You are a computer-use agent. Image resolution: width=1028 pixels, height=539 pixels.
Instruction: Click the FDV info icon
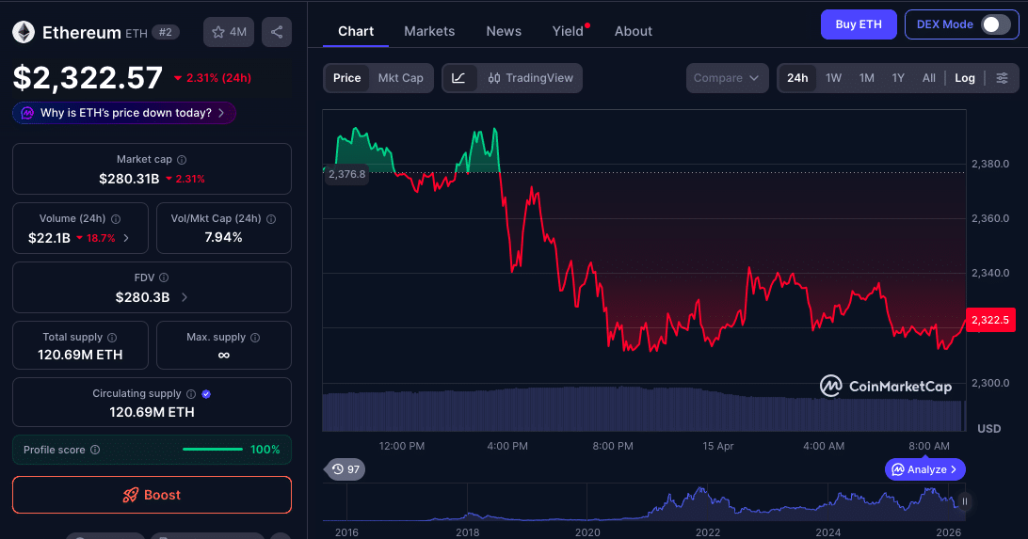tap(164, 277)
